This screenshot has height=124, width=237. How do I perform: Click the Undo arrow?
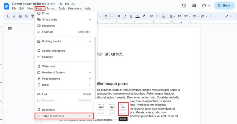coord(8,16)
